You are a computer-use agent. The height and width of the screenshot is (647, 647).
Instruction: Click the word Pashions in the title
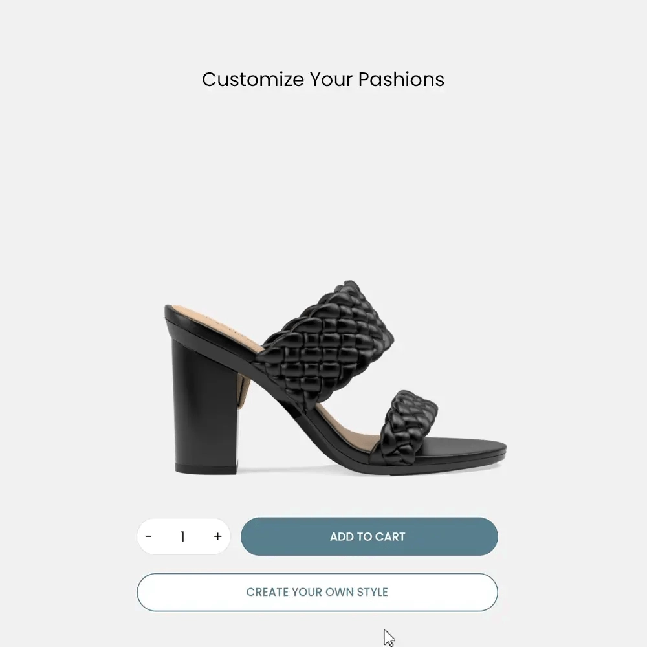click(402, 79)
